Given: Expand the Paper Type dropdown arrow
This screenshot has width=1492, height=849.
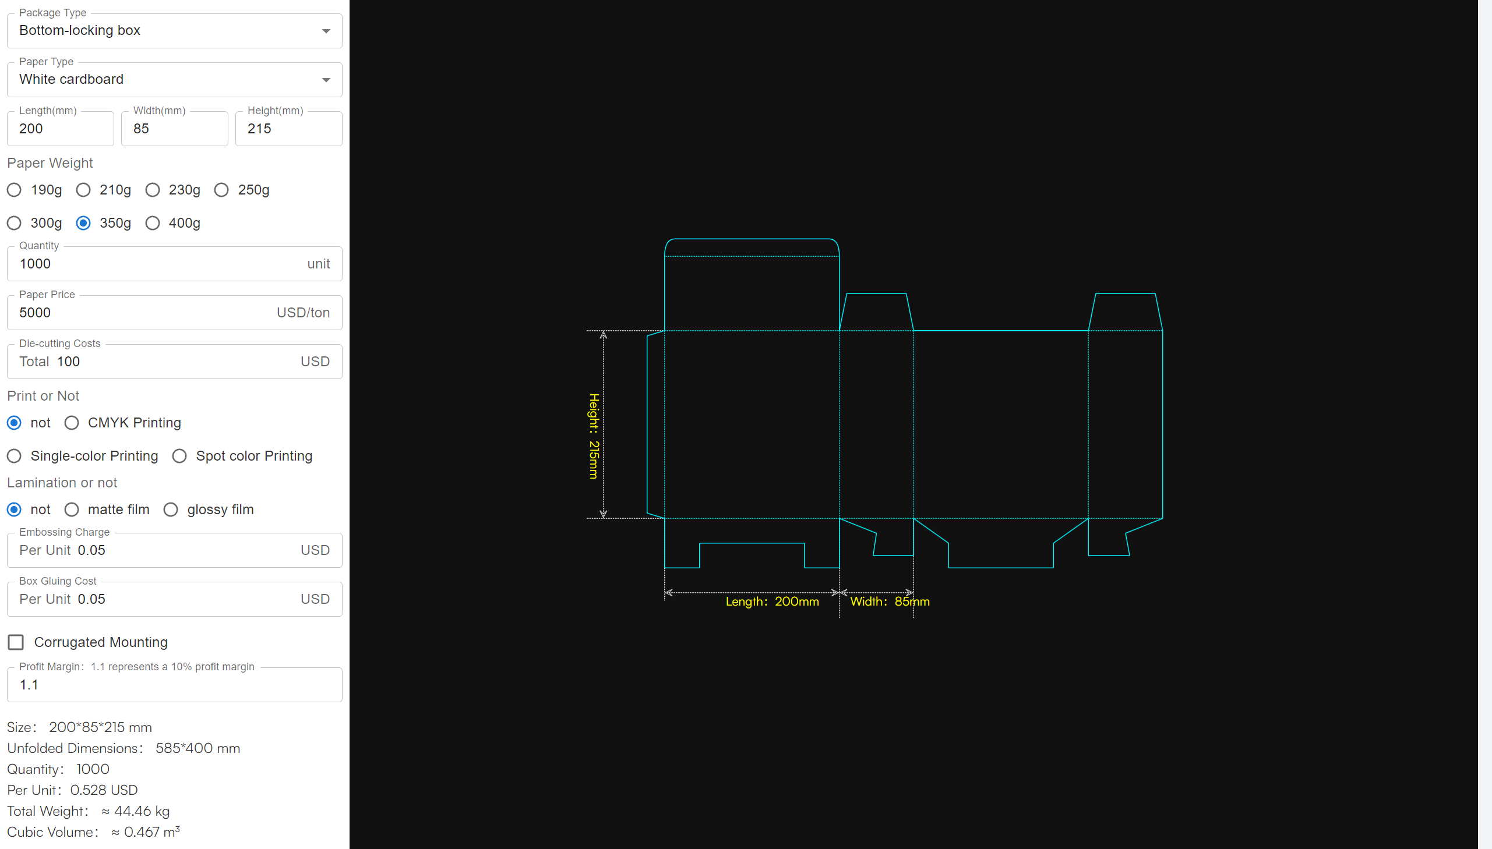Looking at the screenshot, I should click(x=326, y=80).
